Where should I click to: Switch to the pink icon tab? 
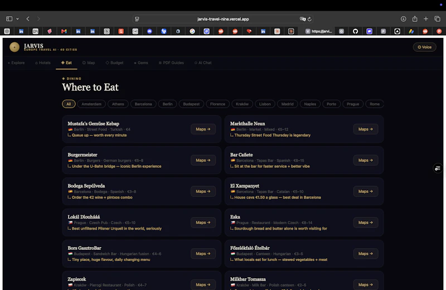[50, 31]
